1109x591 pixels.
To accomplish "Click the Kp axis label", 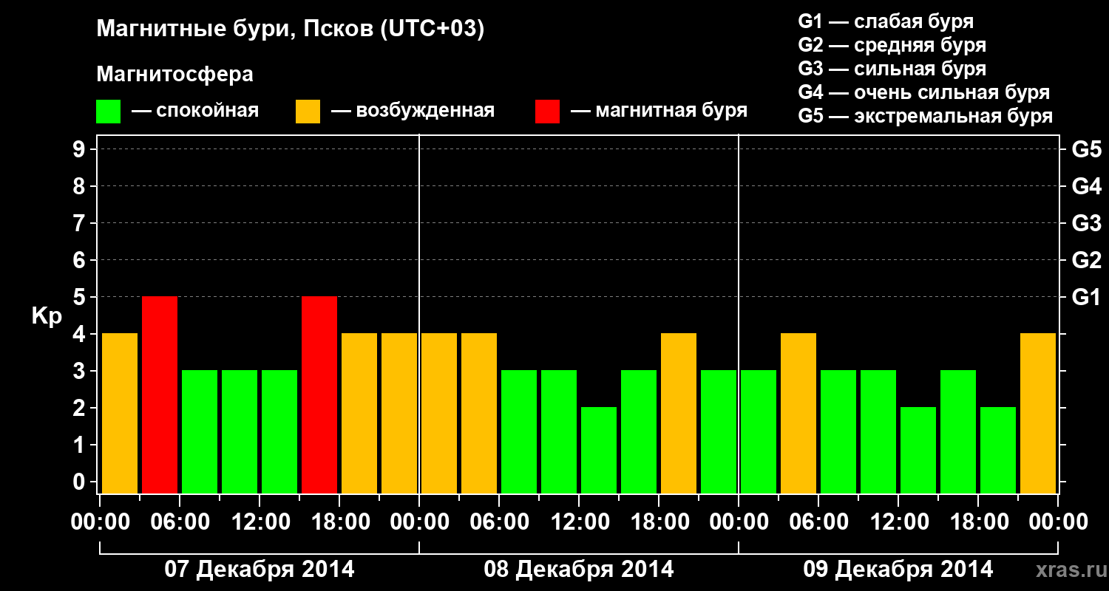I will click(47, 317).
